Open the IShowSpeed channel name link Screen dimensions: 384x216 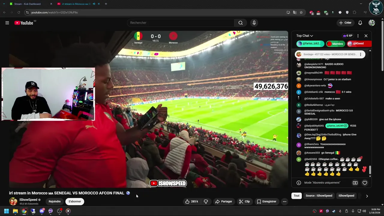point(28,200)
